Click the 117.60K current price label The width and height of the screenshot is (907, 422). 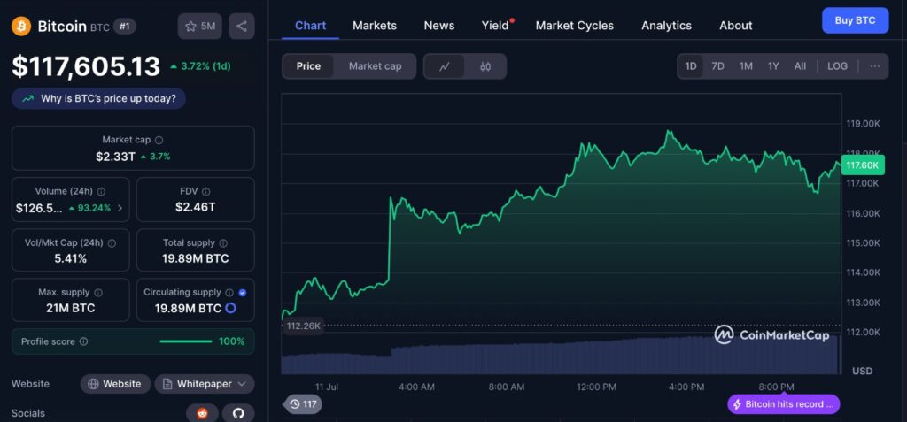tap(863, 166)
